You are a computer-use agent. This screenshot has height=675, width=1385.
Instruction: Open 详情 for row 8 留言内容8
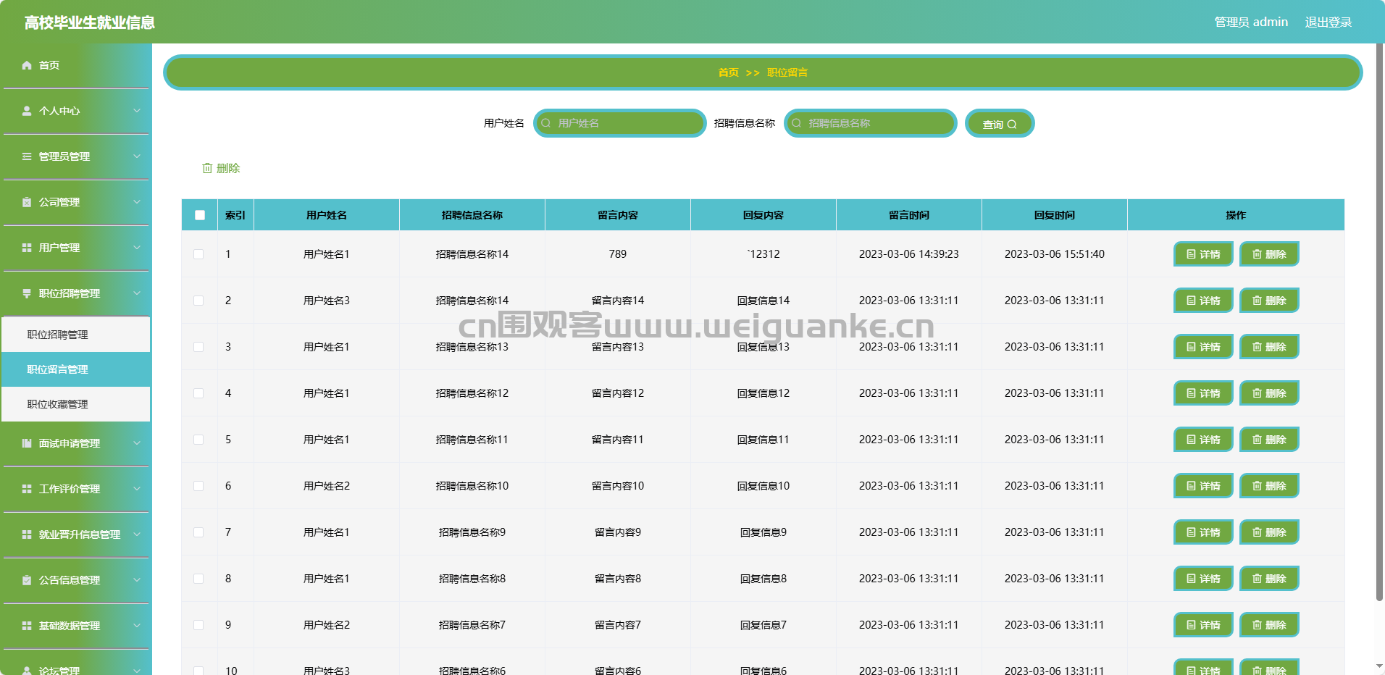pyautogui.click(x=1203, y=579)
